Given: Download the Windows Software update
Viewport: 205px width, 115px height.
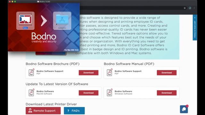Looking at the screenshot, I should 167,93.
